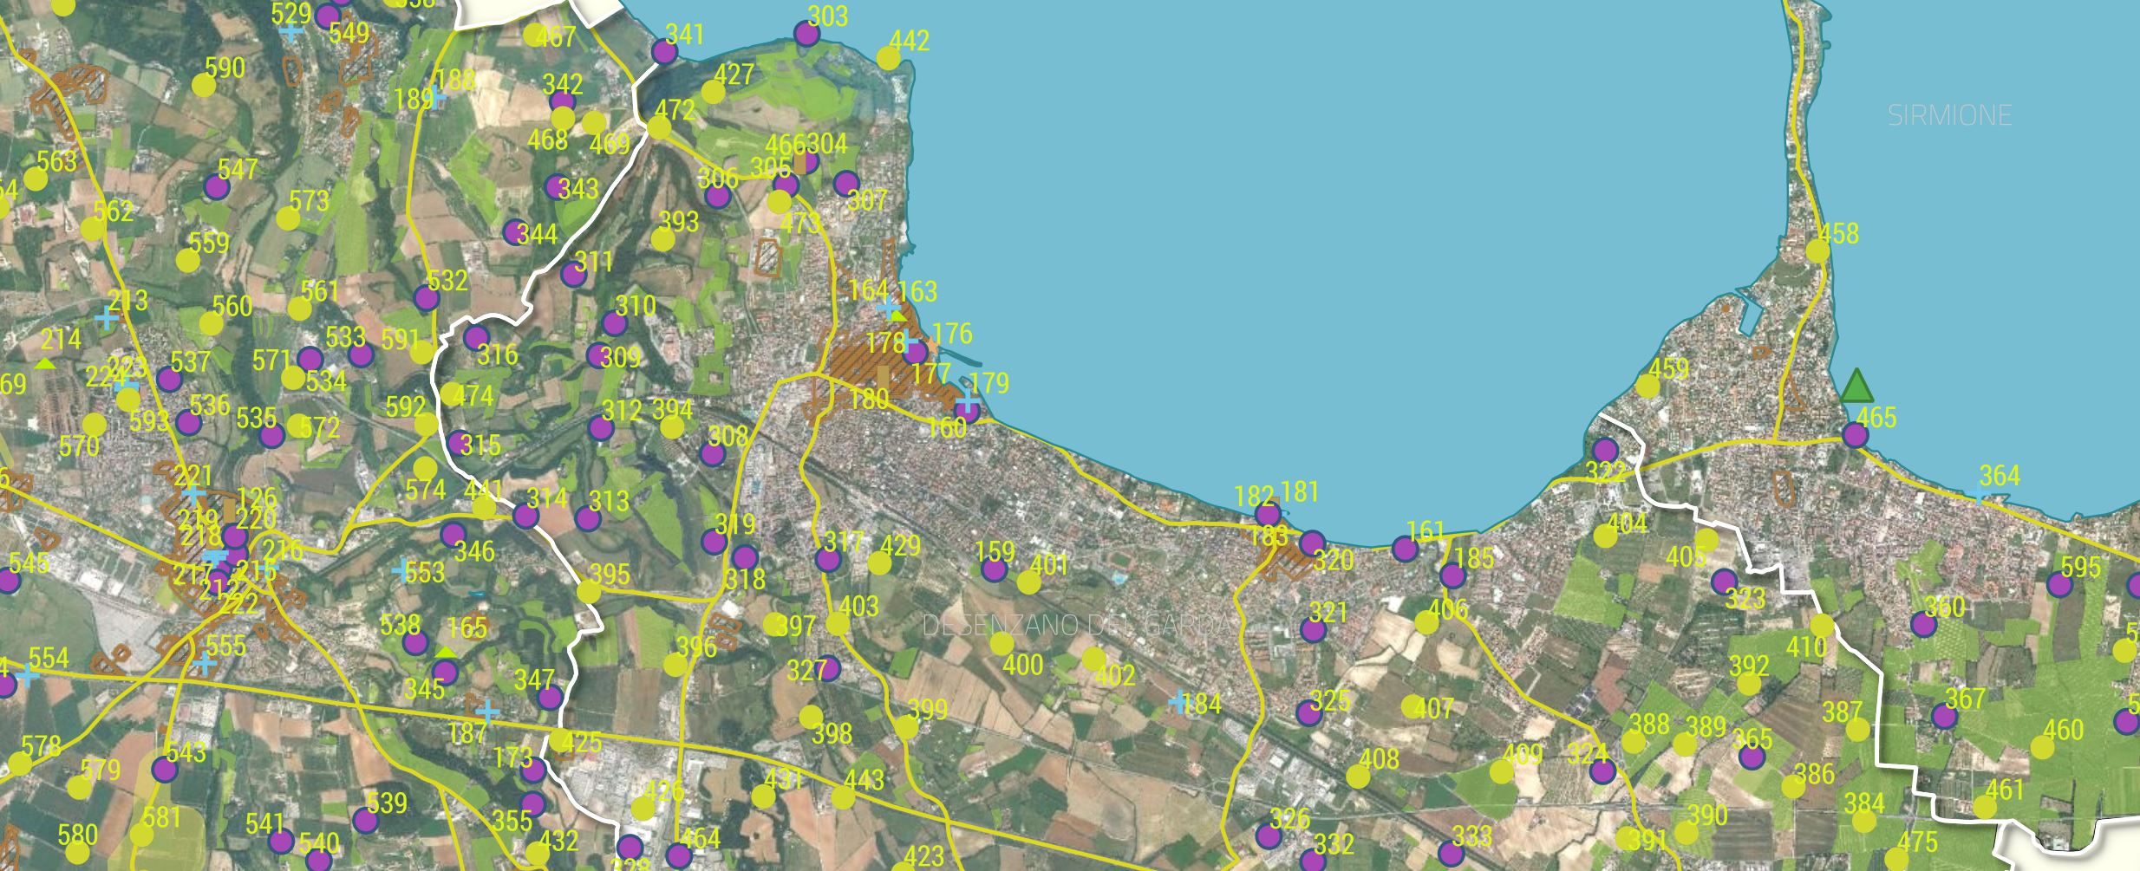Open yellow marker 429
Screen dimensions: 2140x871
pyautogui.click(x=879, y=563)
